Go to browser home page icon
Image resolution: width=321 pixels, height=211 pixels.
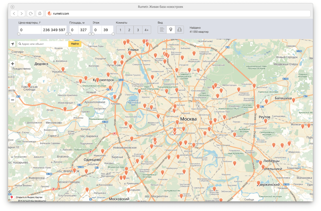[x=40, y=14]
